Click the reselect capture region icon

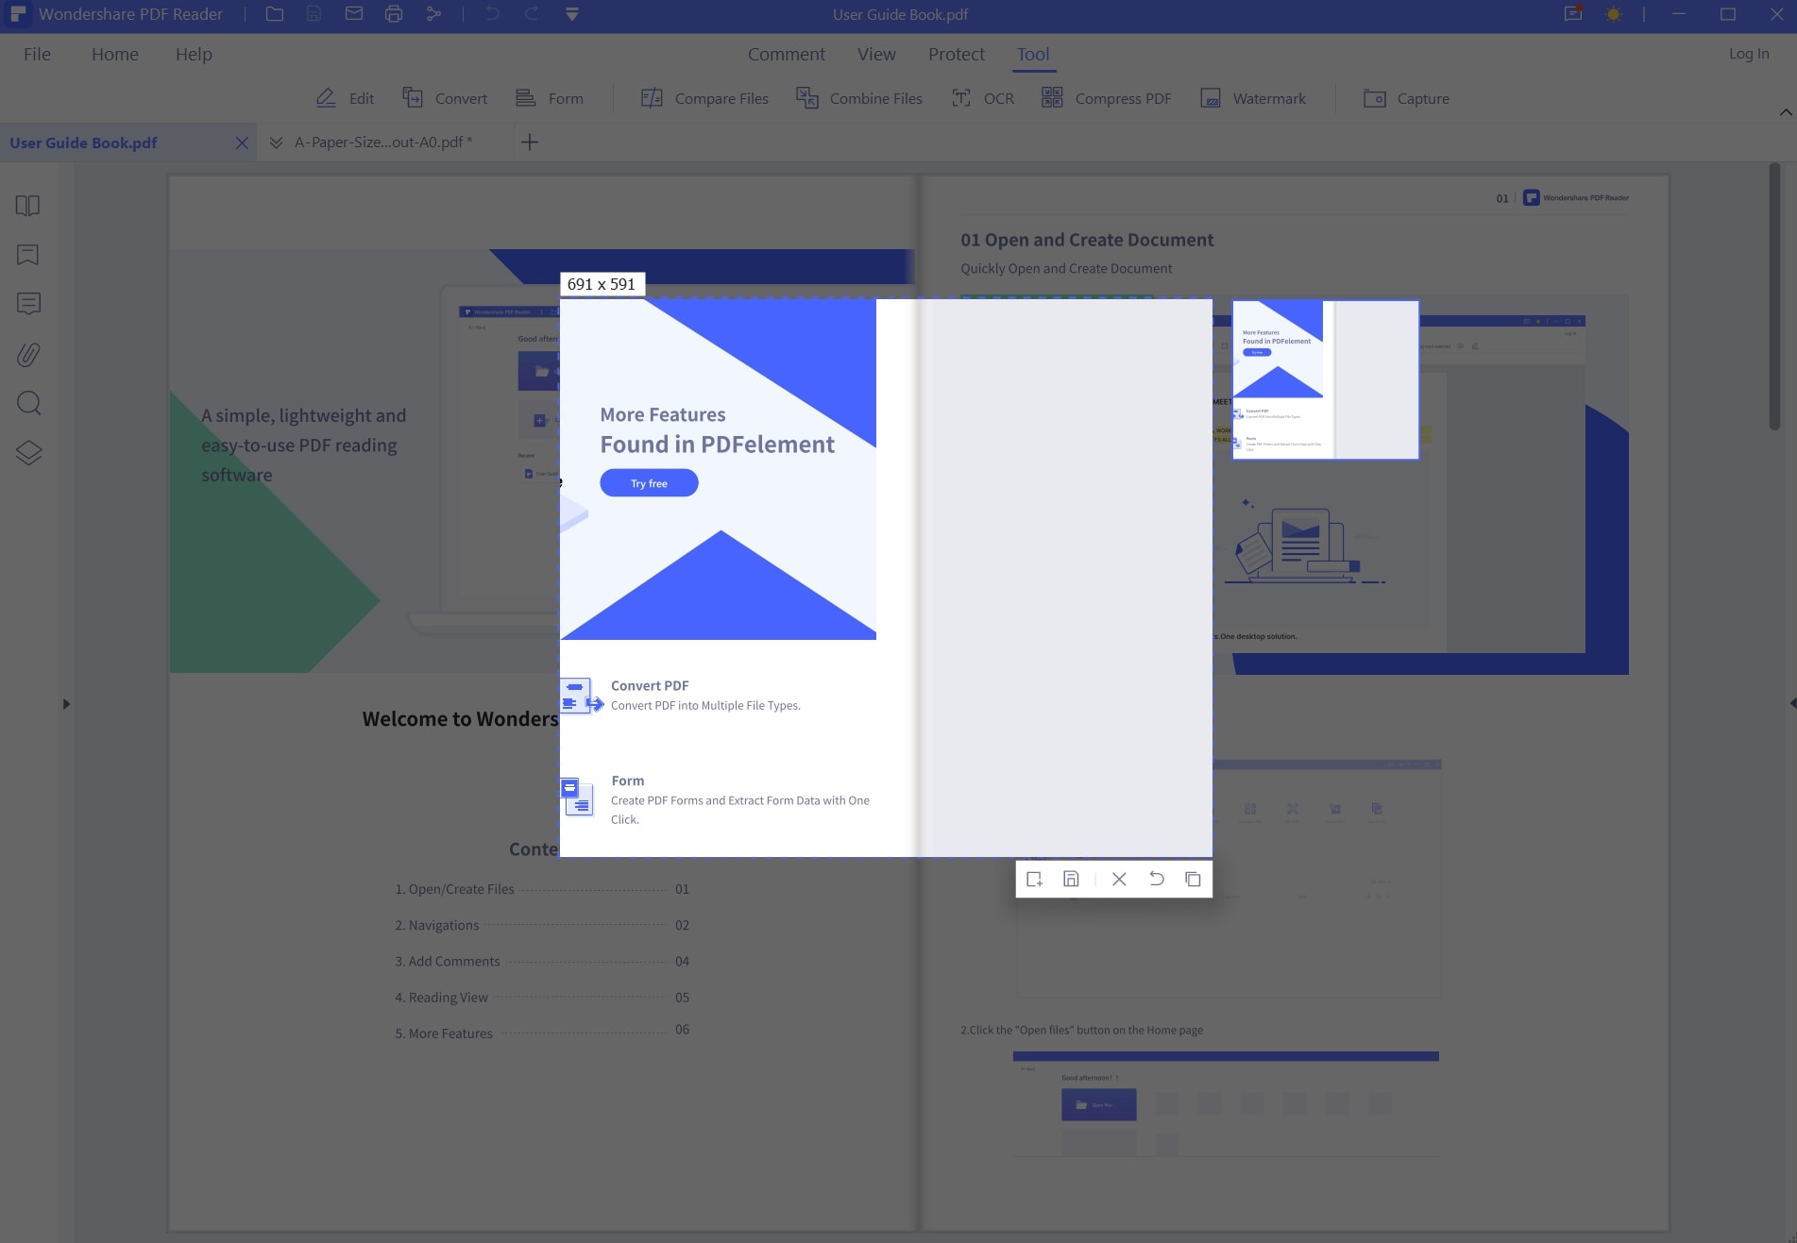tap(1034, 879)
